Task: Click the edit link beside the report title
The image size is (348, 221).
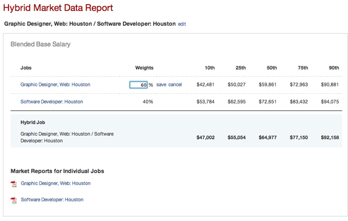Action: point(182,24)
